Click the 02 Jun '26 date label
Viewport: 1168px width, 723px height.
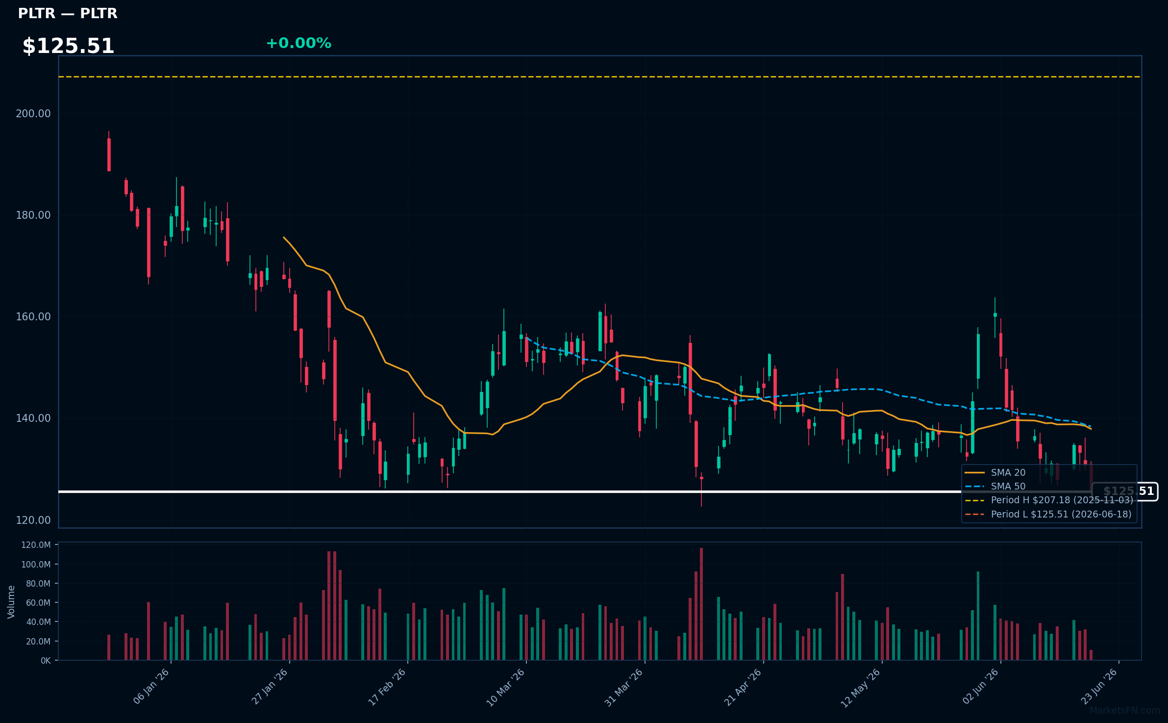(980, 687)
